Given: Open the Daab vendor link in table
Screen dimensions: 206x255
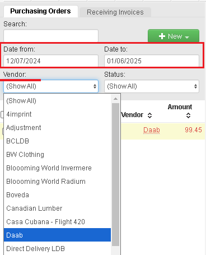Looking at the screenshot, I should pyautogui.click(x=152, y=130).
